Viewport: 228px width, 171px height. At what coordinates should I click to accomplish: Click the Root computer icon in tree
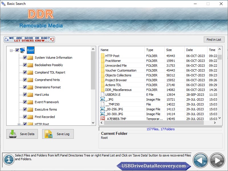(23, 50)
